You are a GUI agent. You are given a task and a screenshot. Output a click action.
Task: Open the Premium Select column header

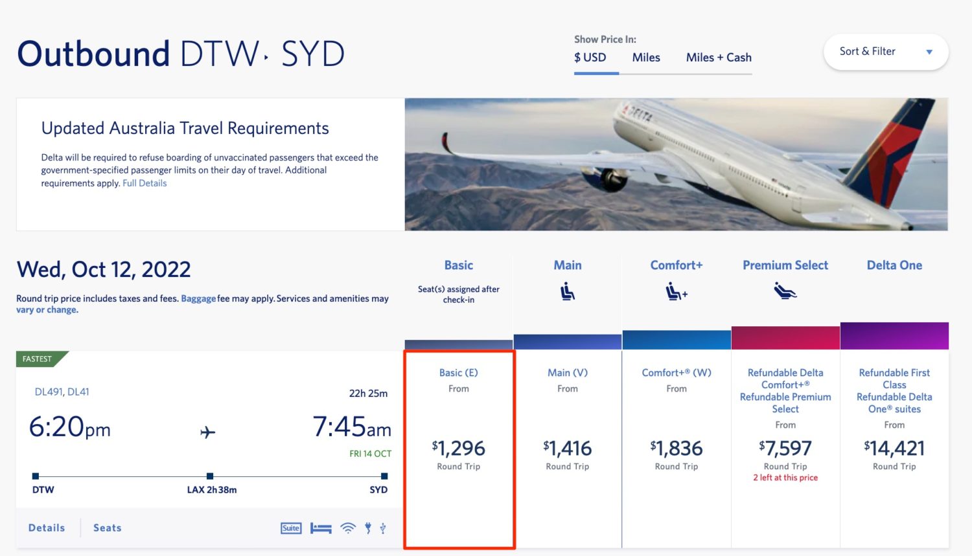[785, 265]
